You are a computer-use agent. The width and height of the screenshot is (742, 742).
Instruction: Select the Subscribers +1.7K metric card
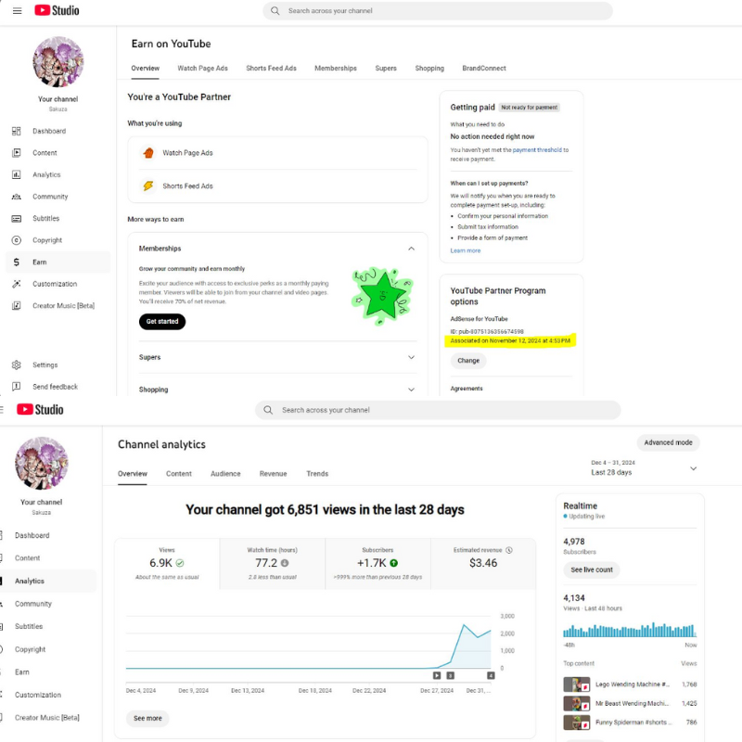[x=377, y=564]
